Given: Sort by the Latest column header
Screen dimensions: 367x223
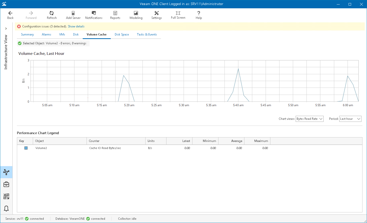Looking at the screenshot, I should [x=179, y=141].
